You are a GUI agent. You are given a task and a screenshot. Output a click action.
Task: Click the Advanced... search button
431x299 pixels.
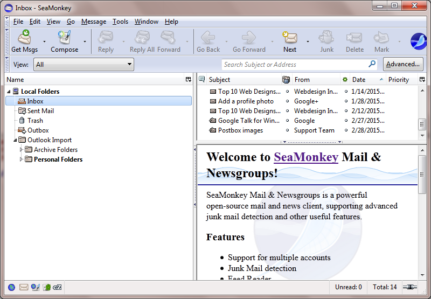pos(403,64)
